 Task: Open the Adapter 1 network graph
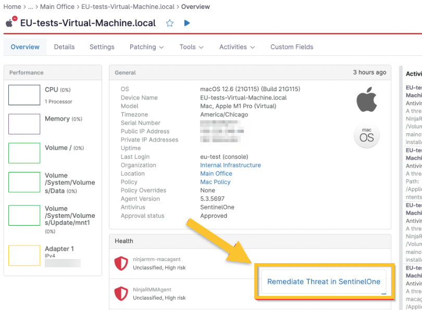pyautogui.click(x=24, y=255)
